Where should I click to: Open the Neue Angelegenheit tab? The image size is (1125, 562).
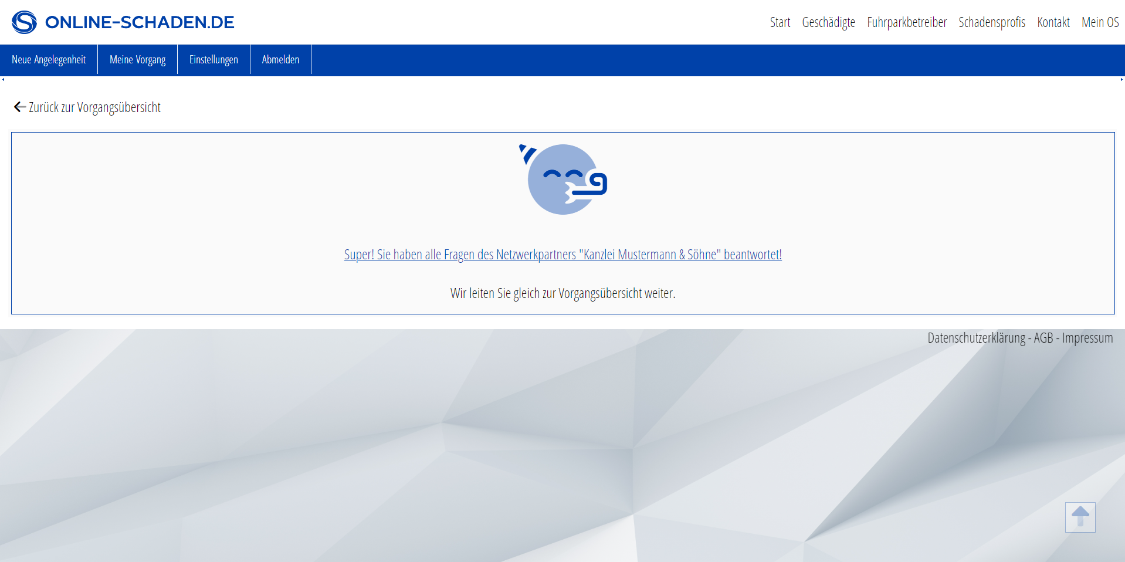coord(49,60)
